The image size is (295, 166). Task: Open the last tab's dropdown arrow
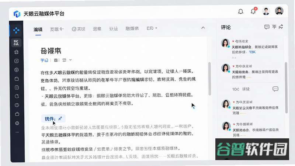pos(156,28)
